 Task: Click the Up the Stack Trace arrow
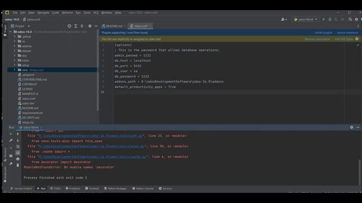click(x=18, y=134)
